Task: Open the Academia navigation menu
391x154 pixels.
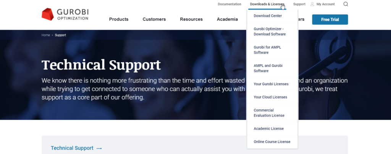Action: pyautogui.click(x=227, y=19)
